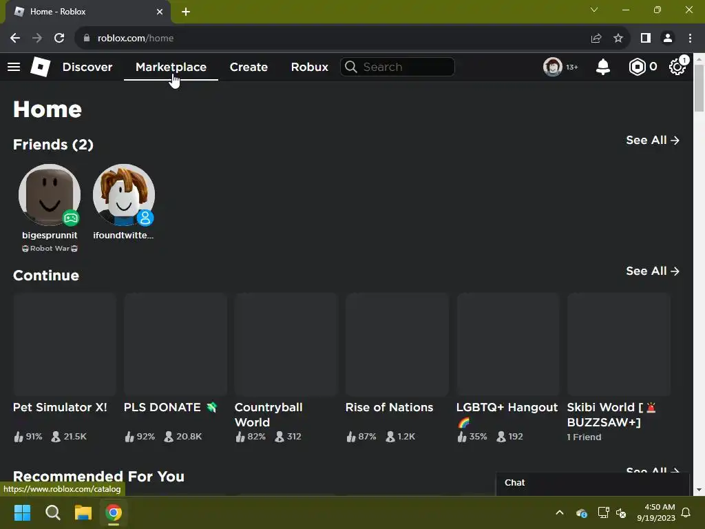705x529 pixels.
Task: Click the Roblox search field
Action: click(x=397, y=67)
